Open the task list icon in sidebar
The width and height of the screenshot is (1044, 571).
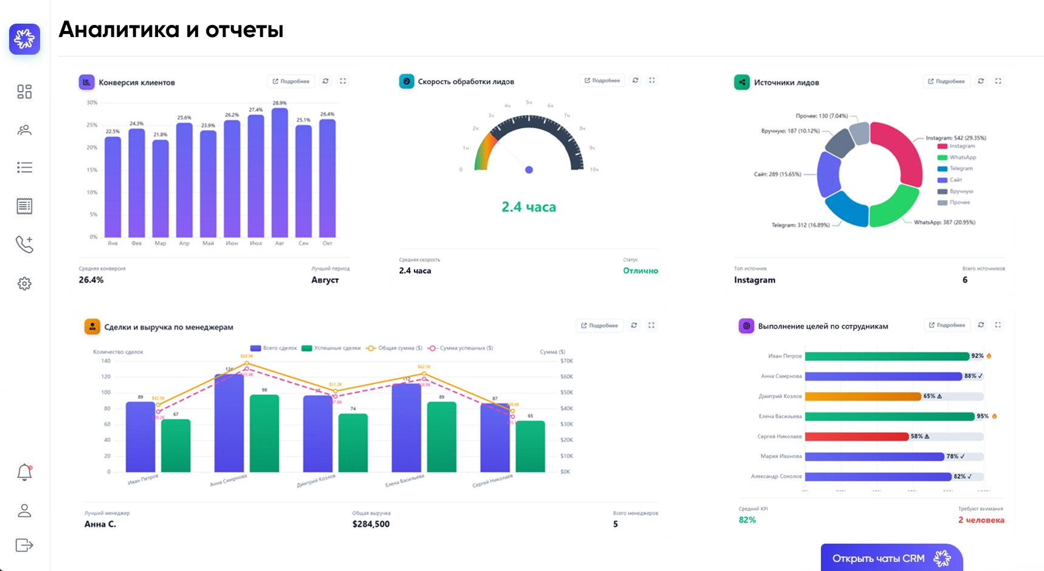24,168
